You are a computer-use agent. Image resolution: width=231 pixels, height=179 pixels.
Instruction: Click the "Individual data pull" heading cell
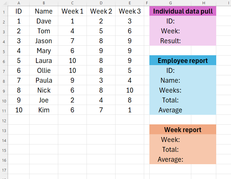click(183, 11)
